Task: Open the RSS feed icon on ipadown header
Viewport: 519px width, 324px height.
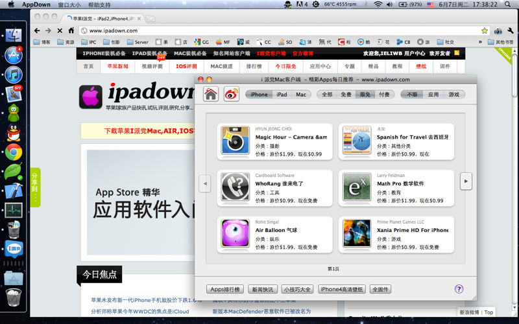Action: pyautogui.click(x=457, y=53)
